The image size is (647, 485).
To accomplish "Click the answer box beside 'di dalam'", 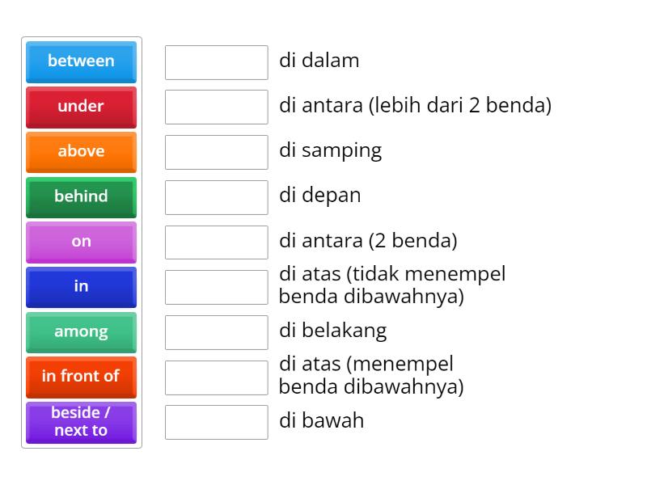I will coord(216,62).
